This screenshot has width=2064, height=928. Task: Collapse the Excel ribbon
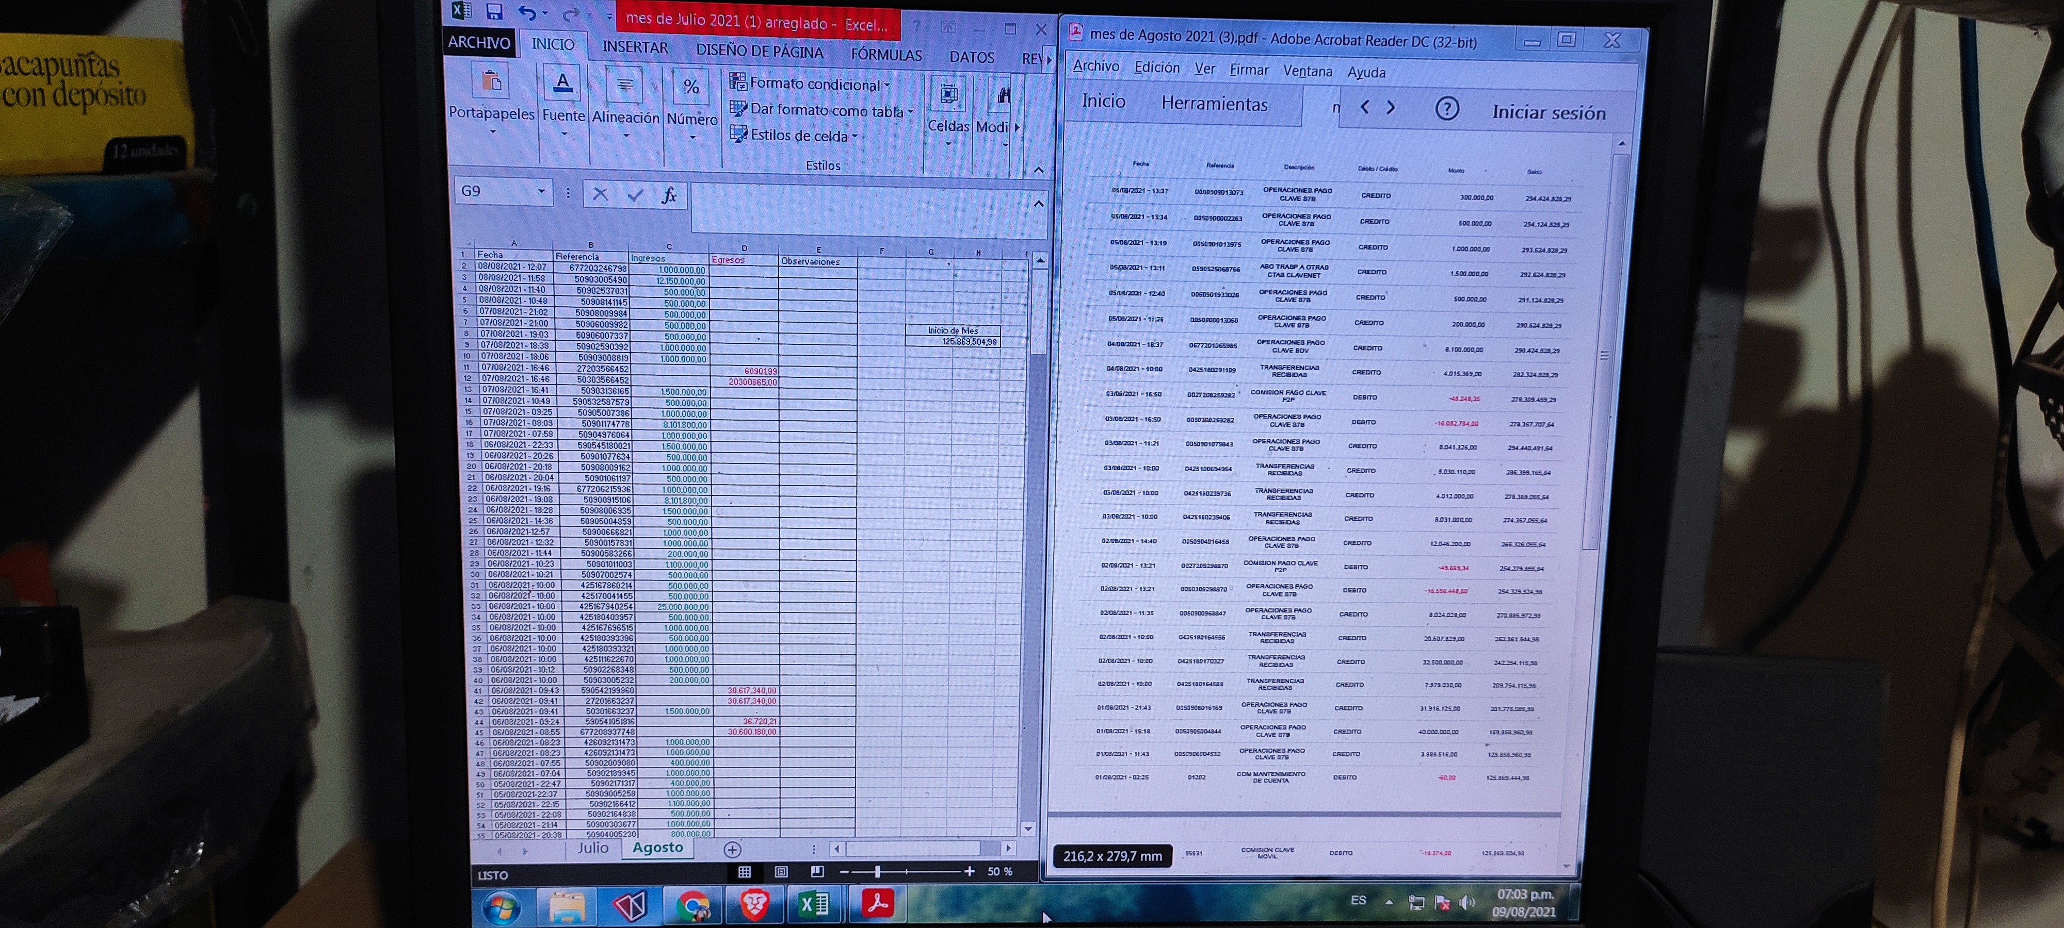tap(1038, 170)
